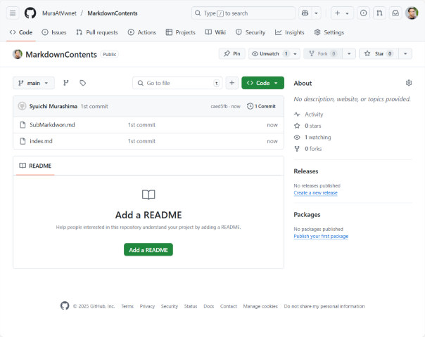
Task: Open the hamburger navigation menu
Action: pyautogui.click(x=13, y=13)
